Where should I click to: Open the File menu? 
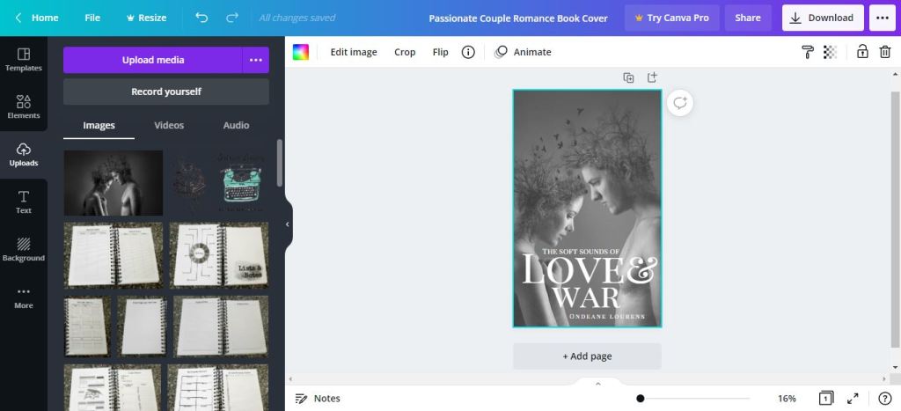[x=92, y=18]
